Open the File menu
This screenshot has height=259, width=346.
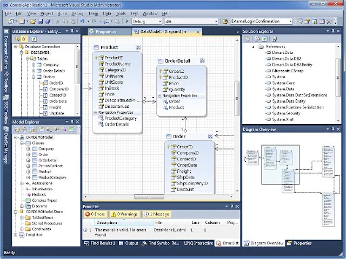point(8,13)
